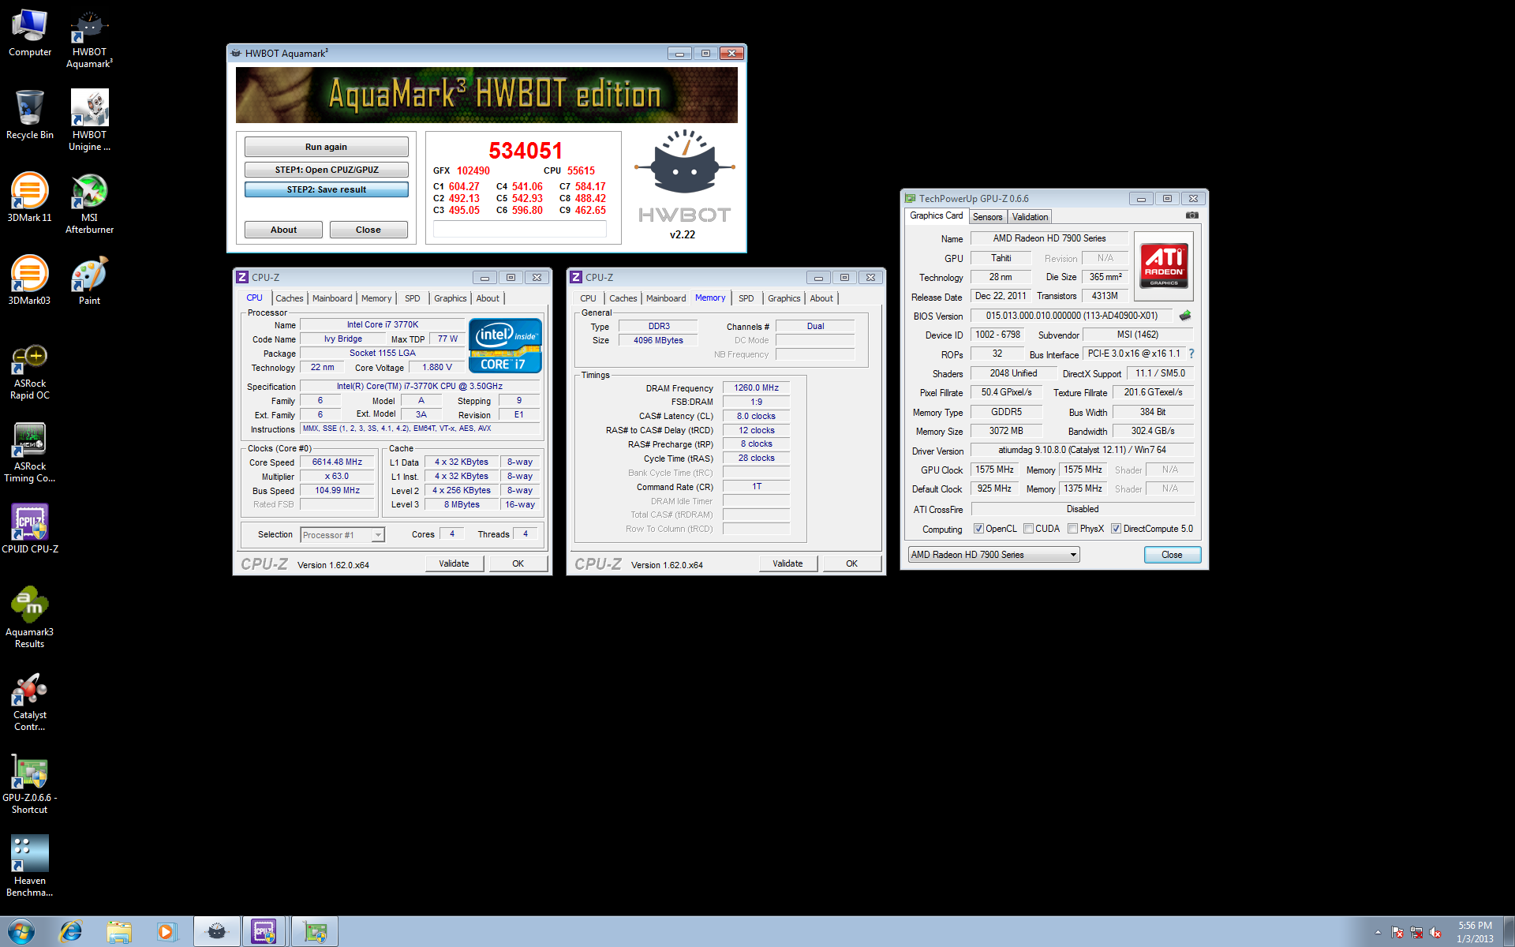Open MSI Afterburner shortcut
The height and width of the screenshot is (947, 1515).
point(89,204)
